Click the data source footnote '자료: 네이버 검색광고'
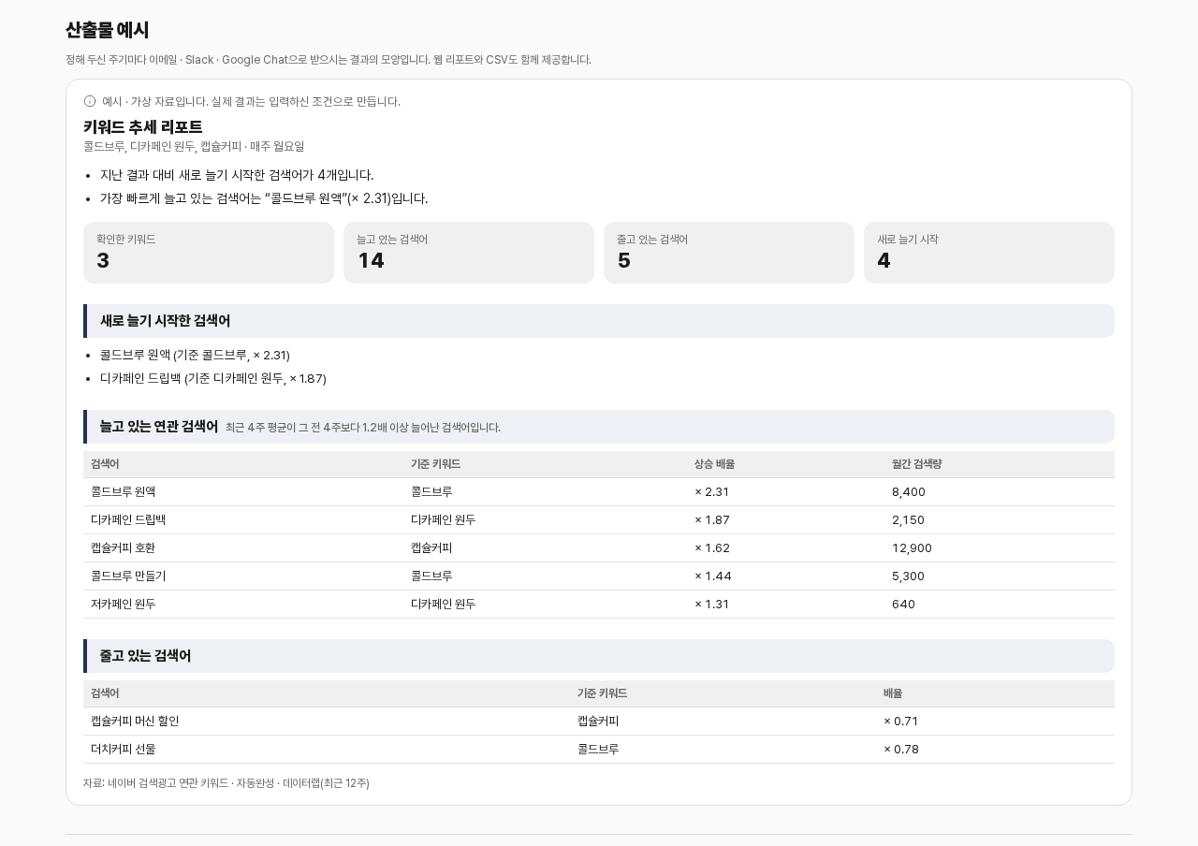Image resolution: width=1198 pixels, height=846 pixels. coord(226,783)
